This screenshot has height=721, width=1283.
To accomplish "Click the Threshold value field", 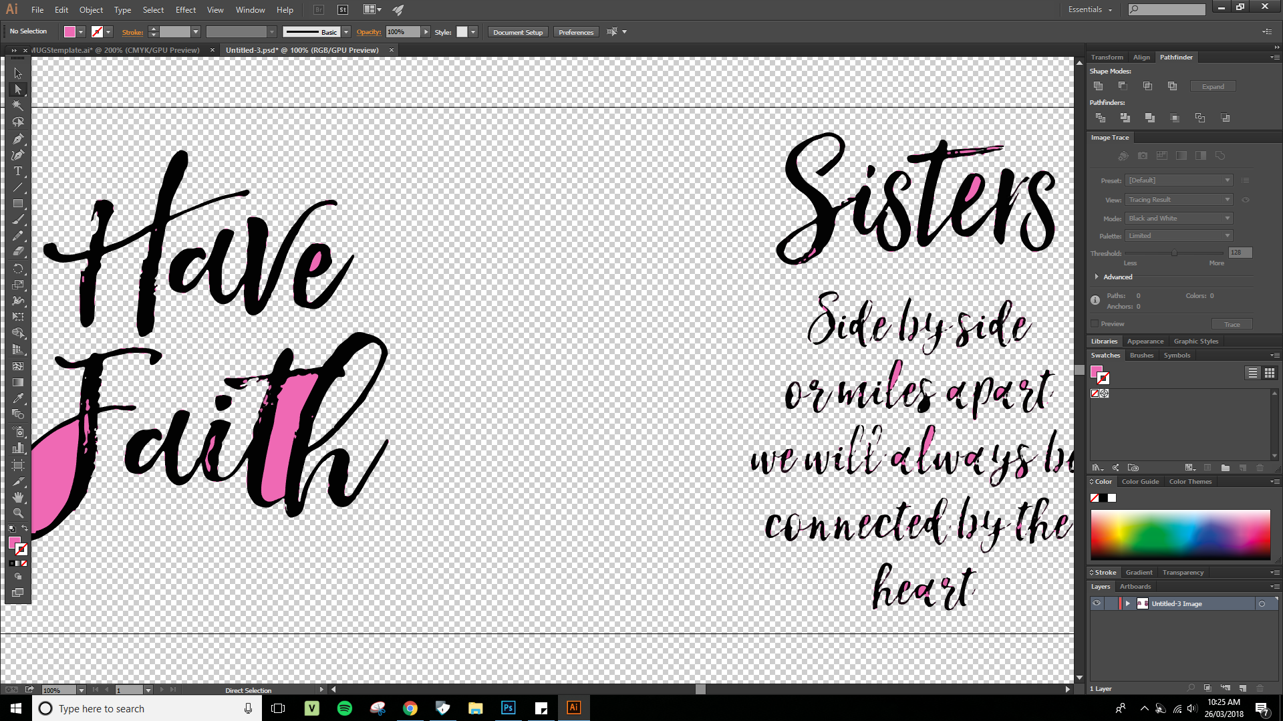I will [1240, 253].
